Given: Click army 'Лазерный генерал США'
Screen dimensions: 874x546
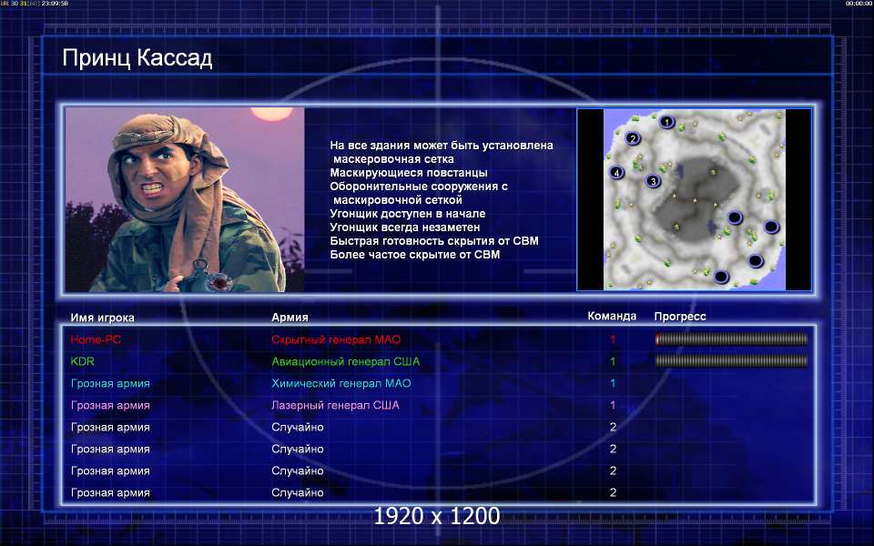Looking at the screenshot, I should (336, 405).
